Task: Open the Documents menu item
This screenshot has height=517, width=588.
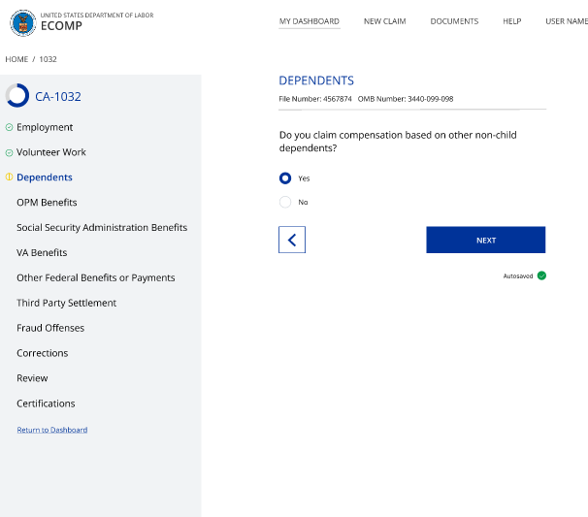Action: click(x=454, y=21)
